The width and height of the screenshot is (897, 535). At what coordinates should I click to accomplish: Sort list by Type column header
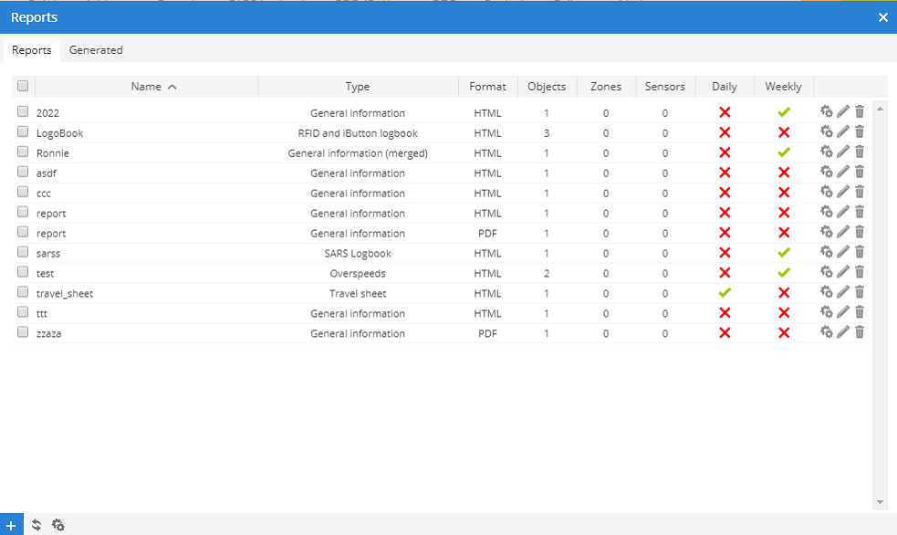tap(358, 87)
